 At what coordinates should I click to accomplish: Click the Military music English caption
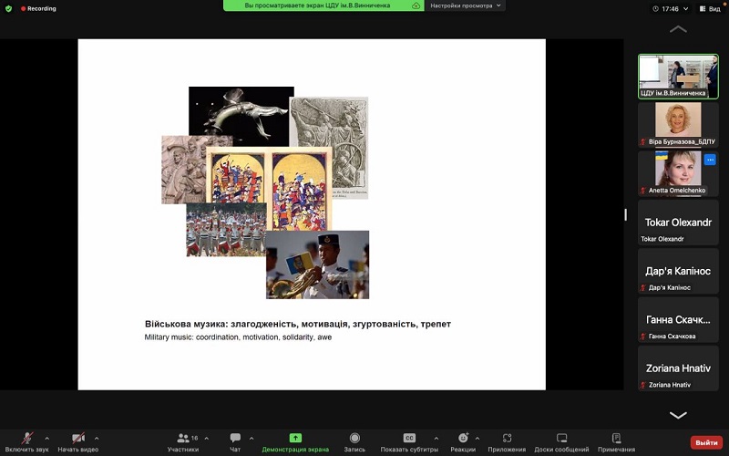(238, 337)
